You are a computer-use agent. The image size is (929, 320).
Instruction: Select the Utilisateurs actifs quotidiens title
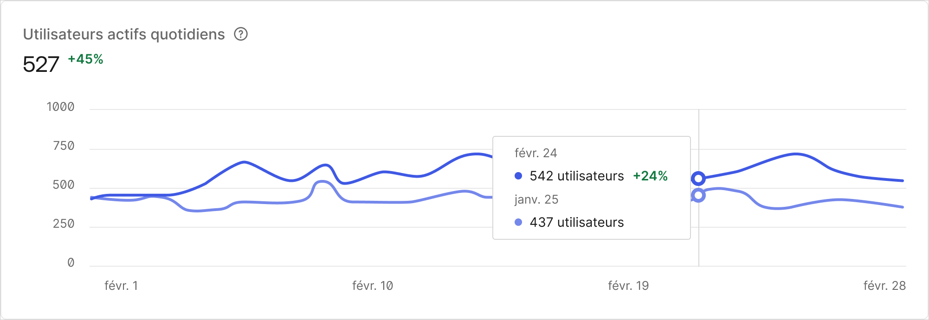coord(124,34)
